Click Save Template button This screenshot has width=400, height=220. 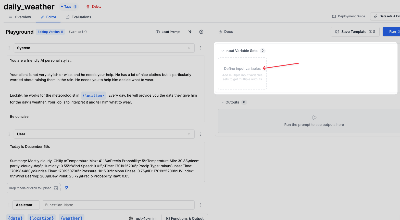click(x=355, y=32)
